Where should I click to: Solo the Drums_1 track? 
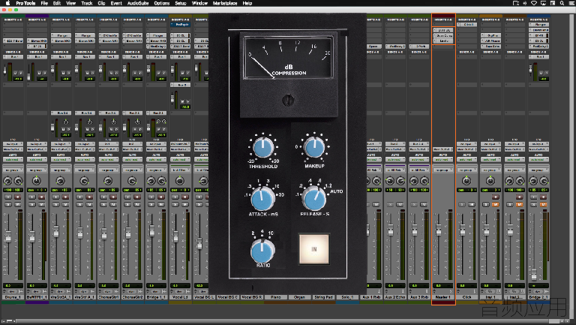(x=8, y=204)
